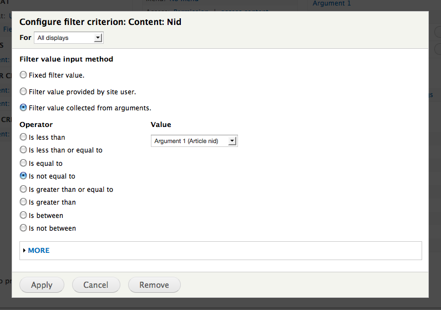Select the 'Is not equal to' operator
Viewport: 441px width, 310px height.
click(x=23, y=176)
